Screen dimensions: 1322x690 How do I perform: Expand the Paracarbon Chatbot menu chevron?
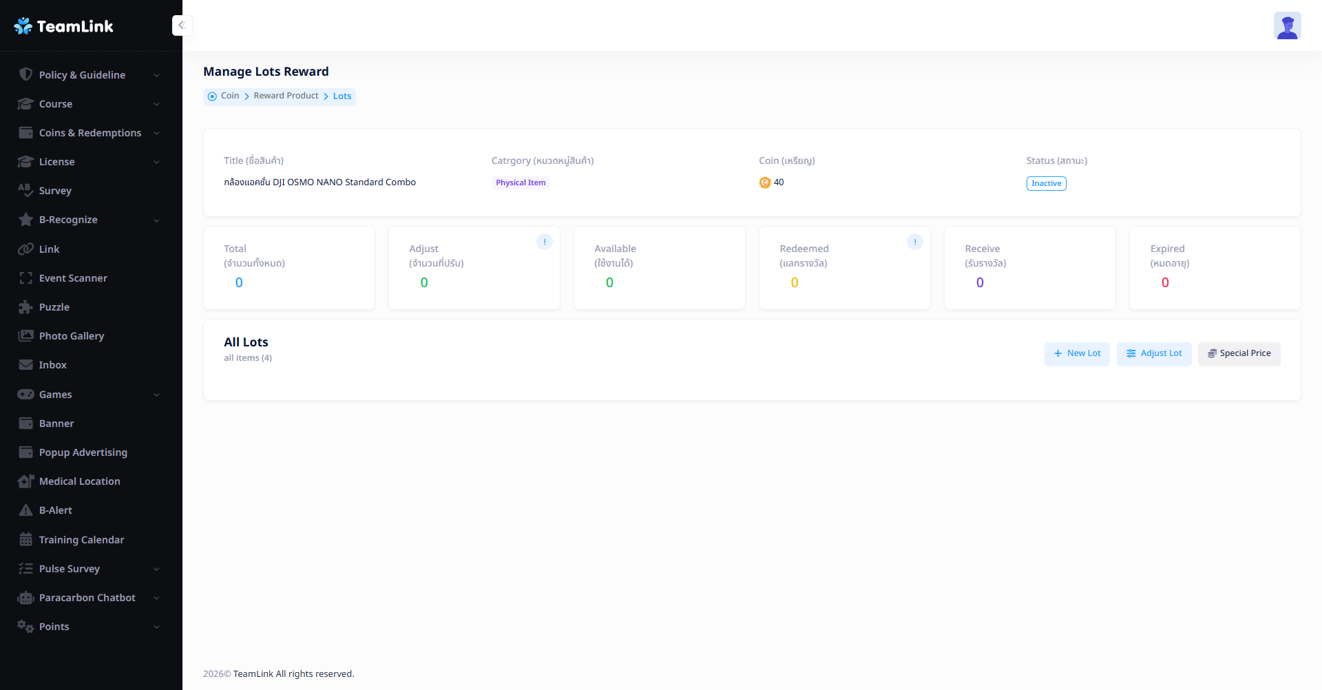point(156,598)
